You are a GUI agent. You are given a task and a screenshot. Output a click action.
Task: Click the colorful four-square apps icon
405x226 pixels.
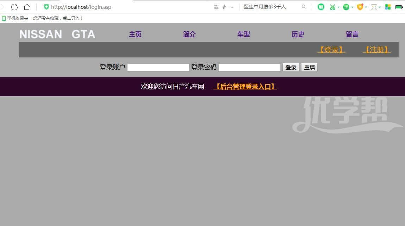click(388, 7)
